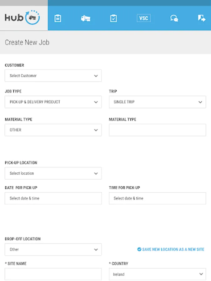Open the Pick-up Location dropdown
This screenshot has height=281, width=211.
click(x=53, y=173)
